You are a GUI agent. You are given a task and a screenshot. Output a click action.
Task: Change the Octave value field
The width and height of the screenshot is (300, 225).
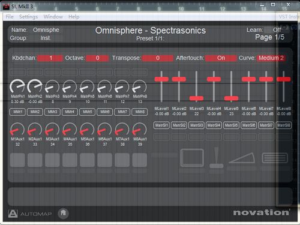(x=97, y=58)
